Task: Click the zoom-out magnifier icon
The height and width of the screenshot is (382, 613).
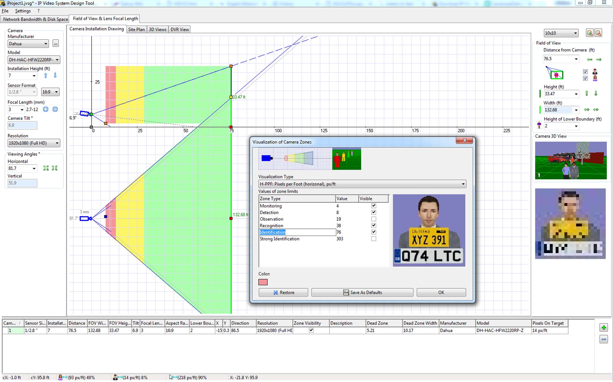Action: 598,33
